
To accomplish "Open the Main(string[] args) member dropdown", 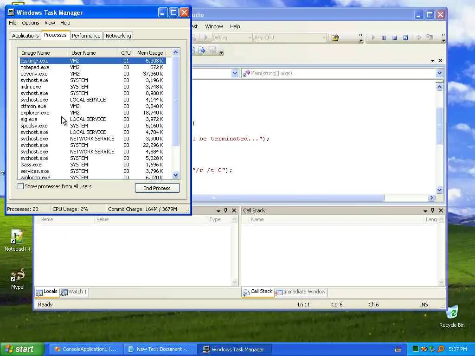I will [439, 73].
